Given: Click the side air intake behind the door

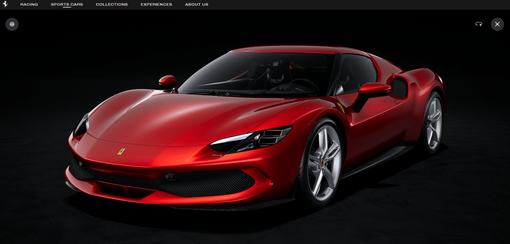Looking at the screenshot, I should (x=399, y=87).
